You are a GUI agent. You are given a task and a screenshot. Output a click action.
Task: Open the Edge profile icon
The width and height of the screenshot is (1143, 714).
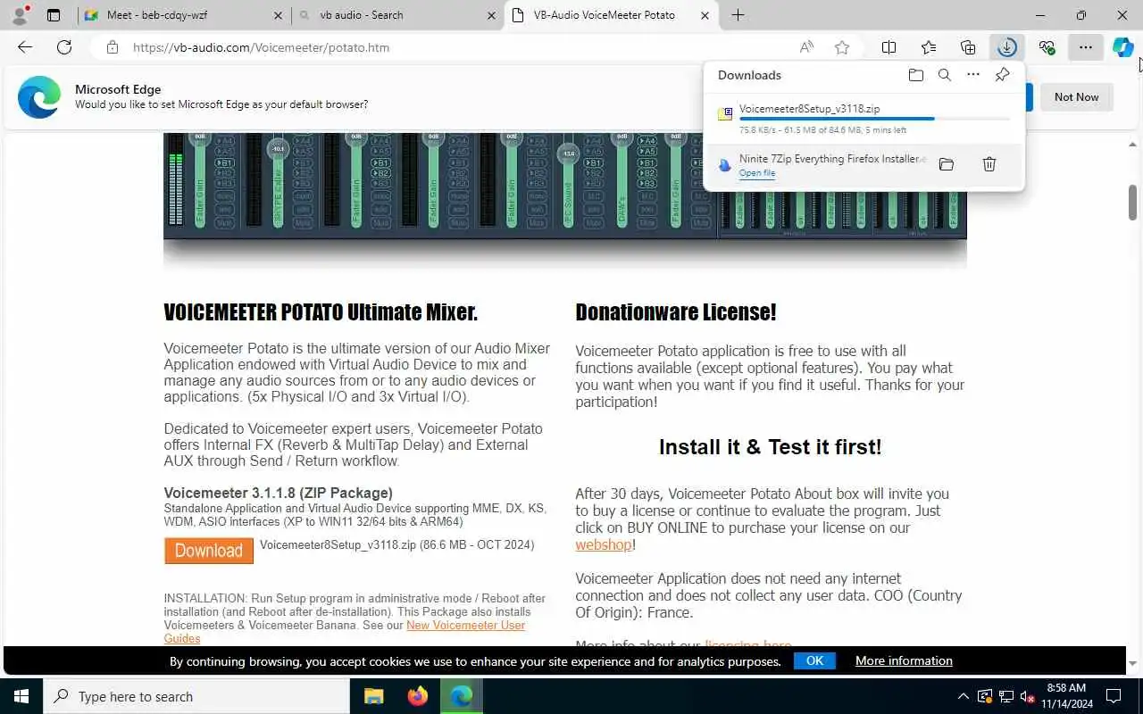(x=19, y=14)
